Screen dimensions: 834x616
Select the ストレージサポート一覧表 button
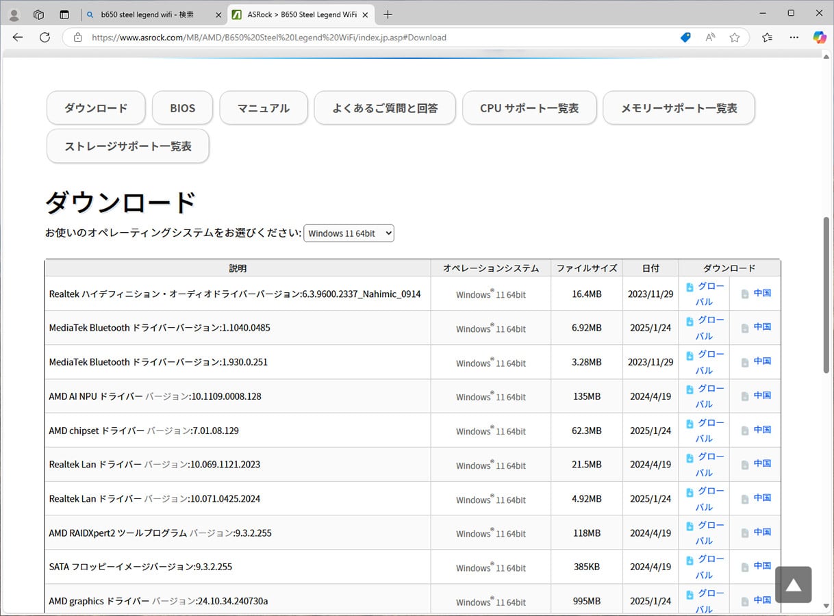tap(128, 146)
